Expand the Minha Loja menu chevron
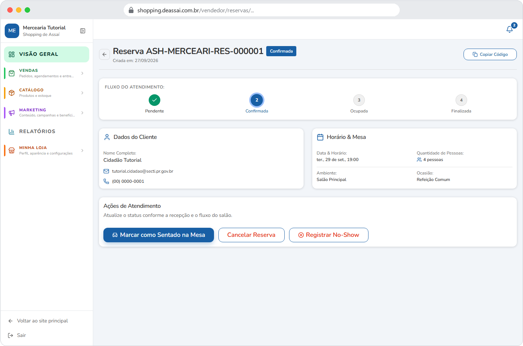 [82, 151]
